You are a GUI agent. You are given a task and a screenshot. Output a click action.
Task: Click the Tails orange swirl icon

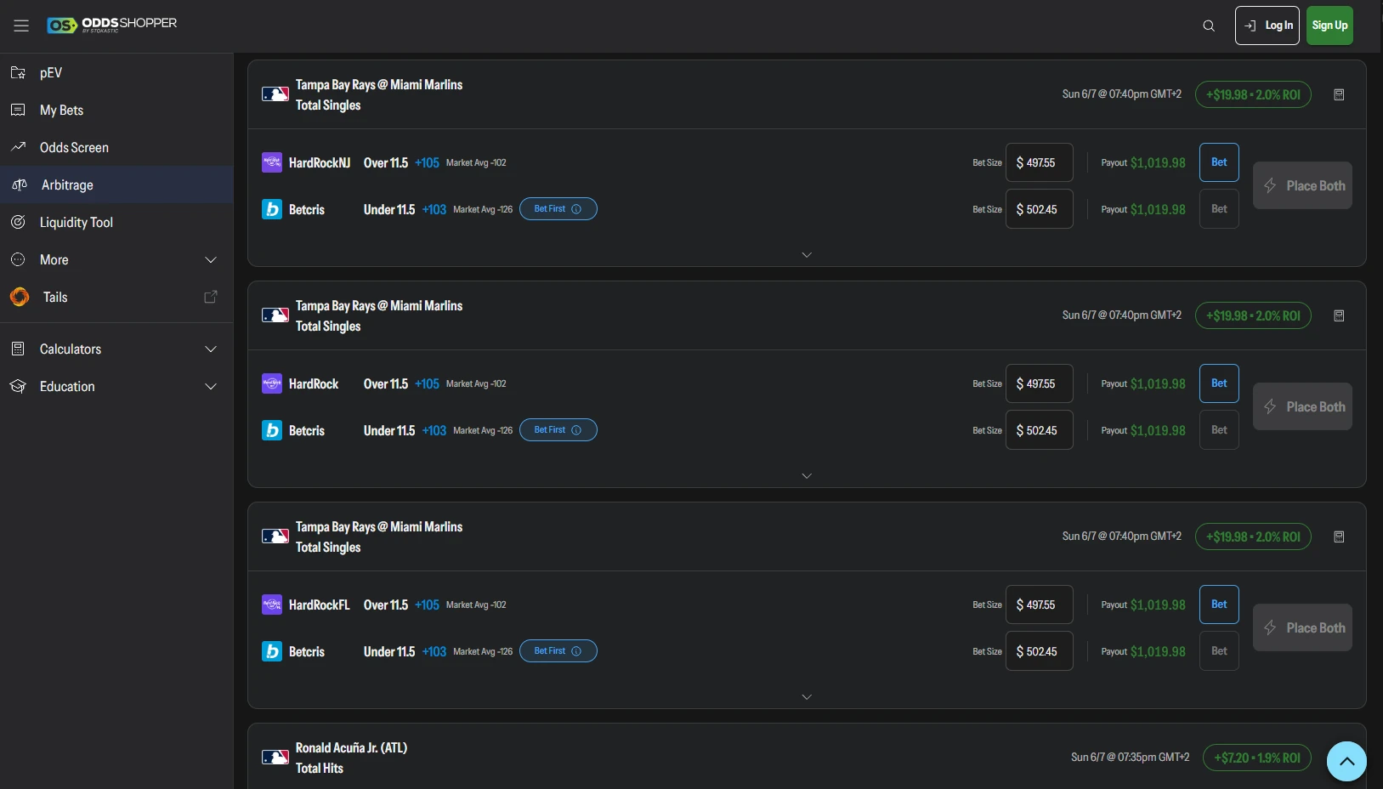[20, 297]
